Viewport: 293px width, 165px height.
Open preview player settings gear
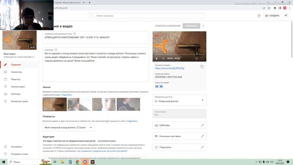tap(196, 58)
